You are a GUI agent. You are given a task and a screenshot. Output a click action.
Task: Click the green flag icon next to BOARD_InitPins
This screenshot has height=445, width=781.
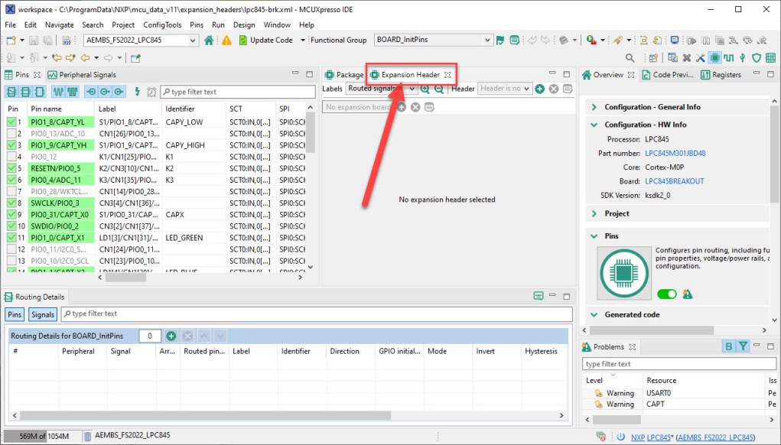point(499,39)
